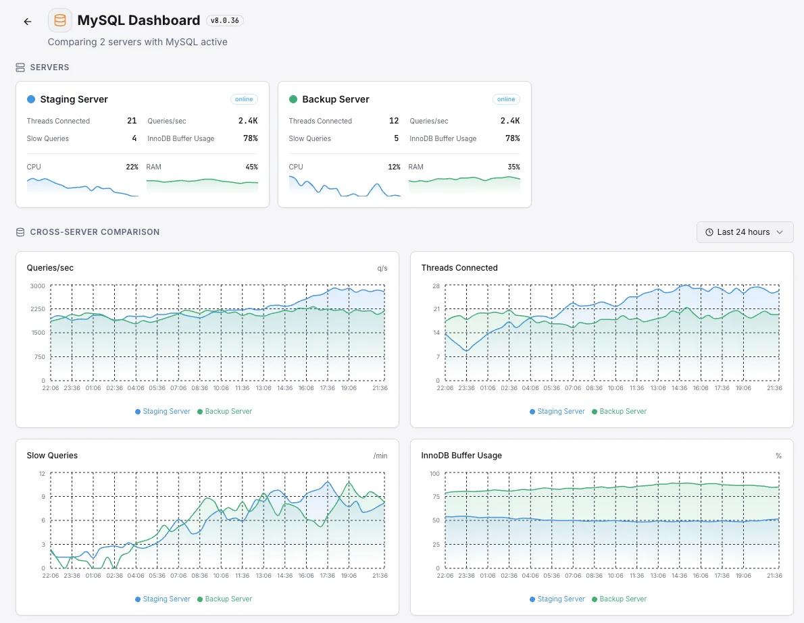Image resolution: width=804 pixels, height=623 pixels.
Task: Click Backup Server Threads Connected value 12
Action: (394, 121)
